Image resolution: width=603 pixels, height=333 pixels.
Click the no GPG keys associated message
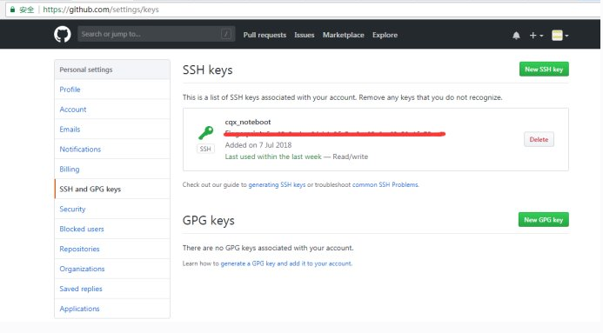268,248
